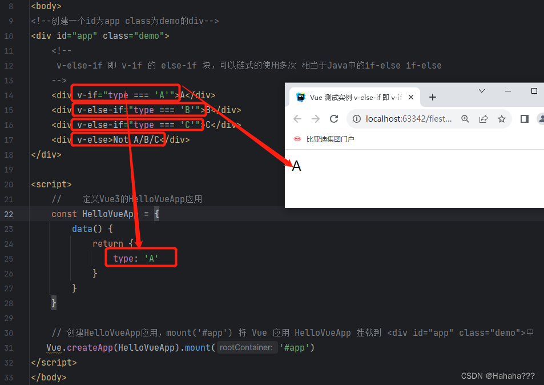
Task: Click the <script> opening tag on line 20
Action: click(x=51, y=185)
